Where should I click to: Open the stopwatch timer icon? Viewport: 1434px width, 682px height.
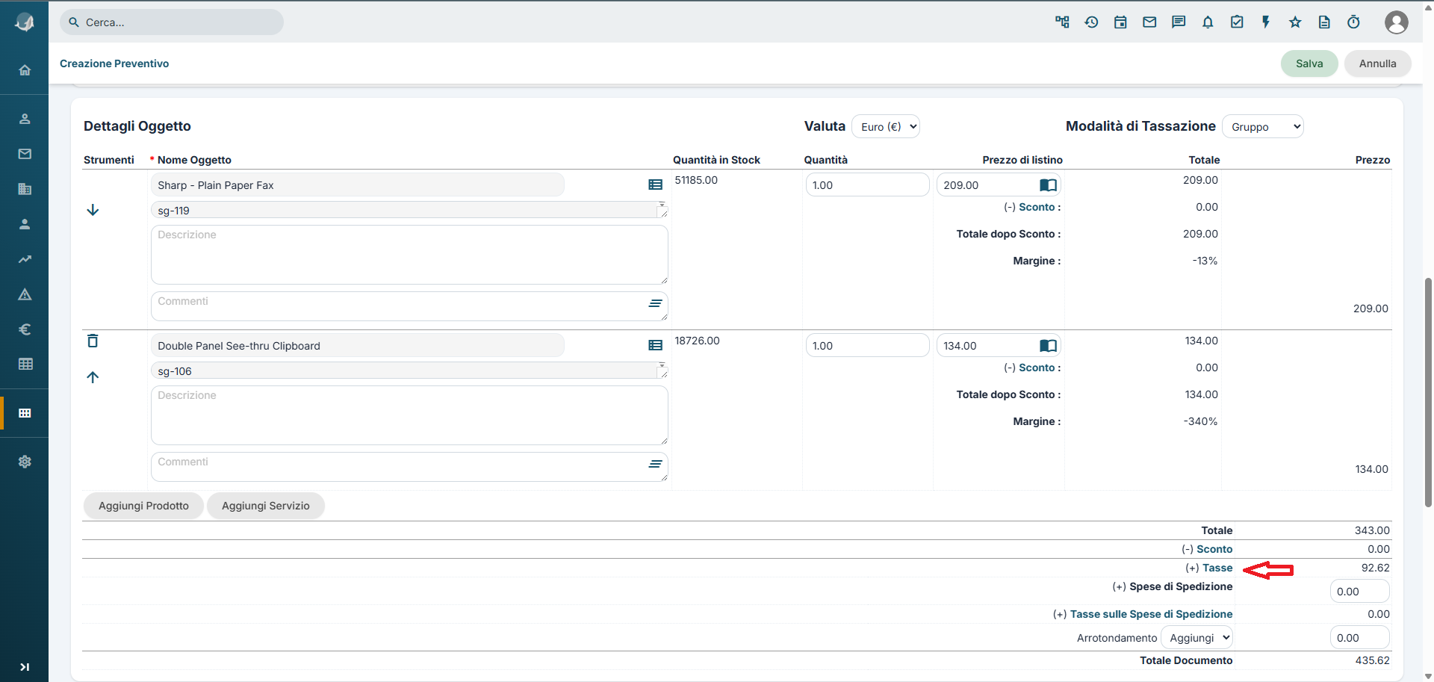click(x=1353, y=22)
